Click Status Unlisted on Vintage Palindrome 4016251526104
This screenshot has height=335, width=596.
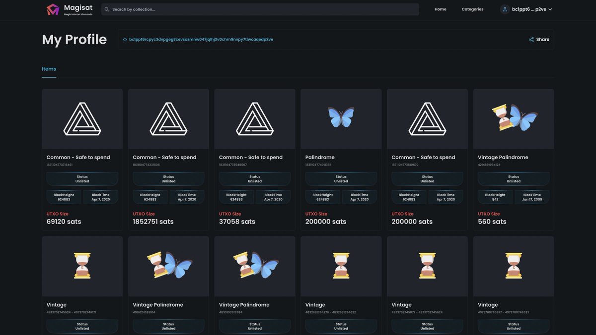[168, 326]
